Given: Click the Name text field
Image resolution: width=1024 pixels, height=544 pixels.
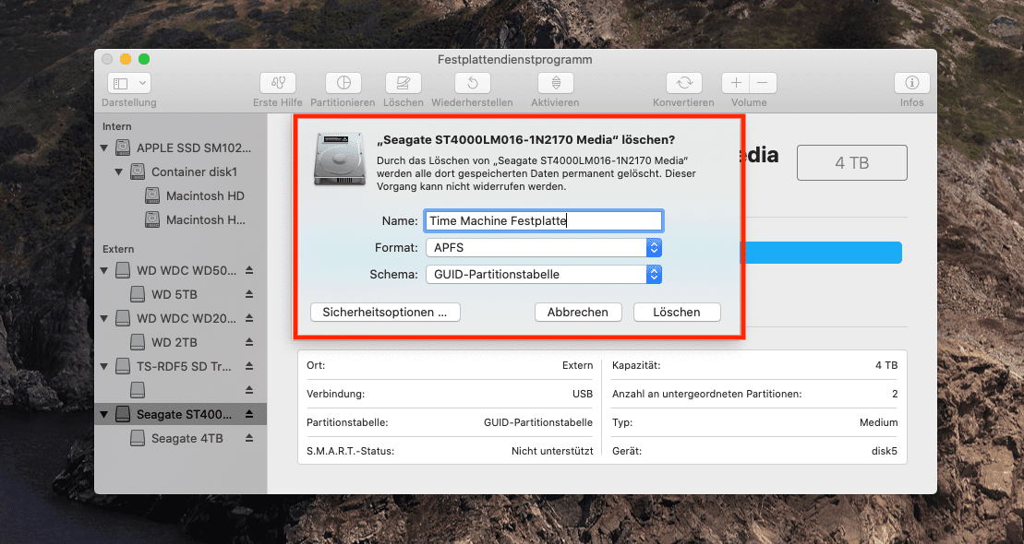Looking at the screenshot, I should (543, 220).
